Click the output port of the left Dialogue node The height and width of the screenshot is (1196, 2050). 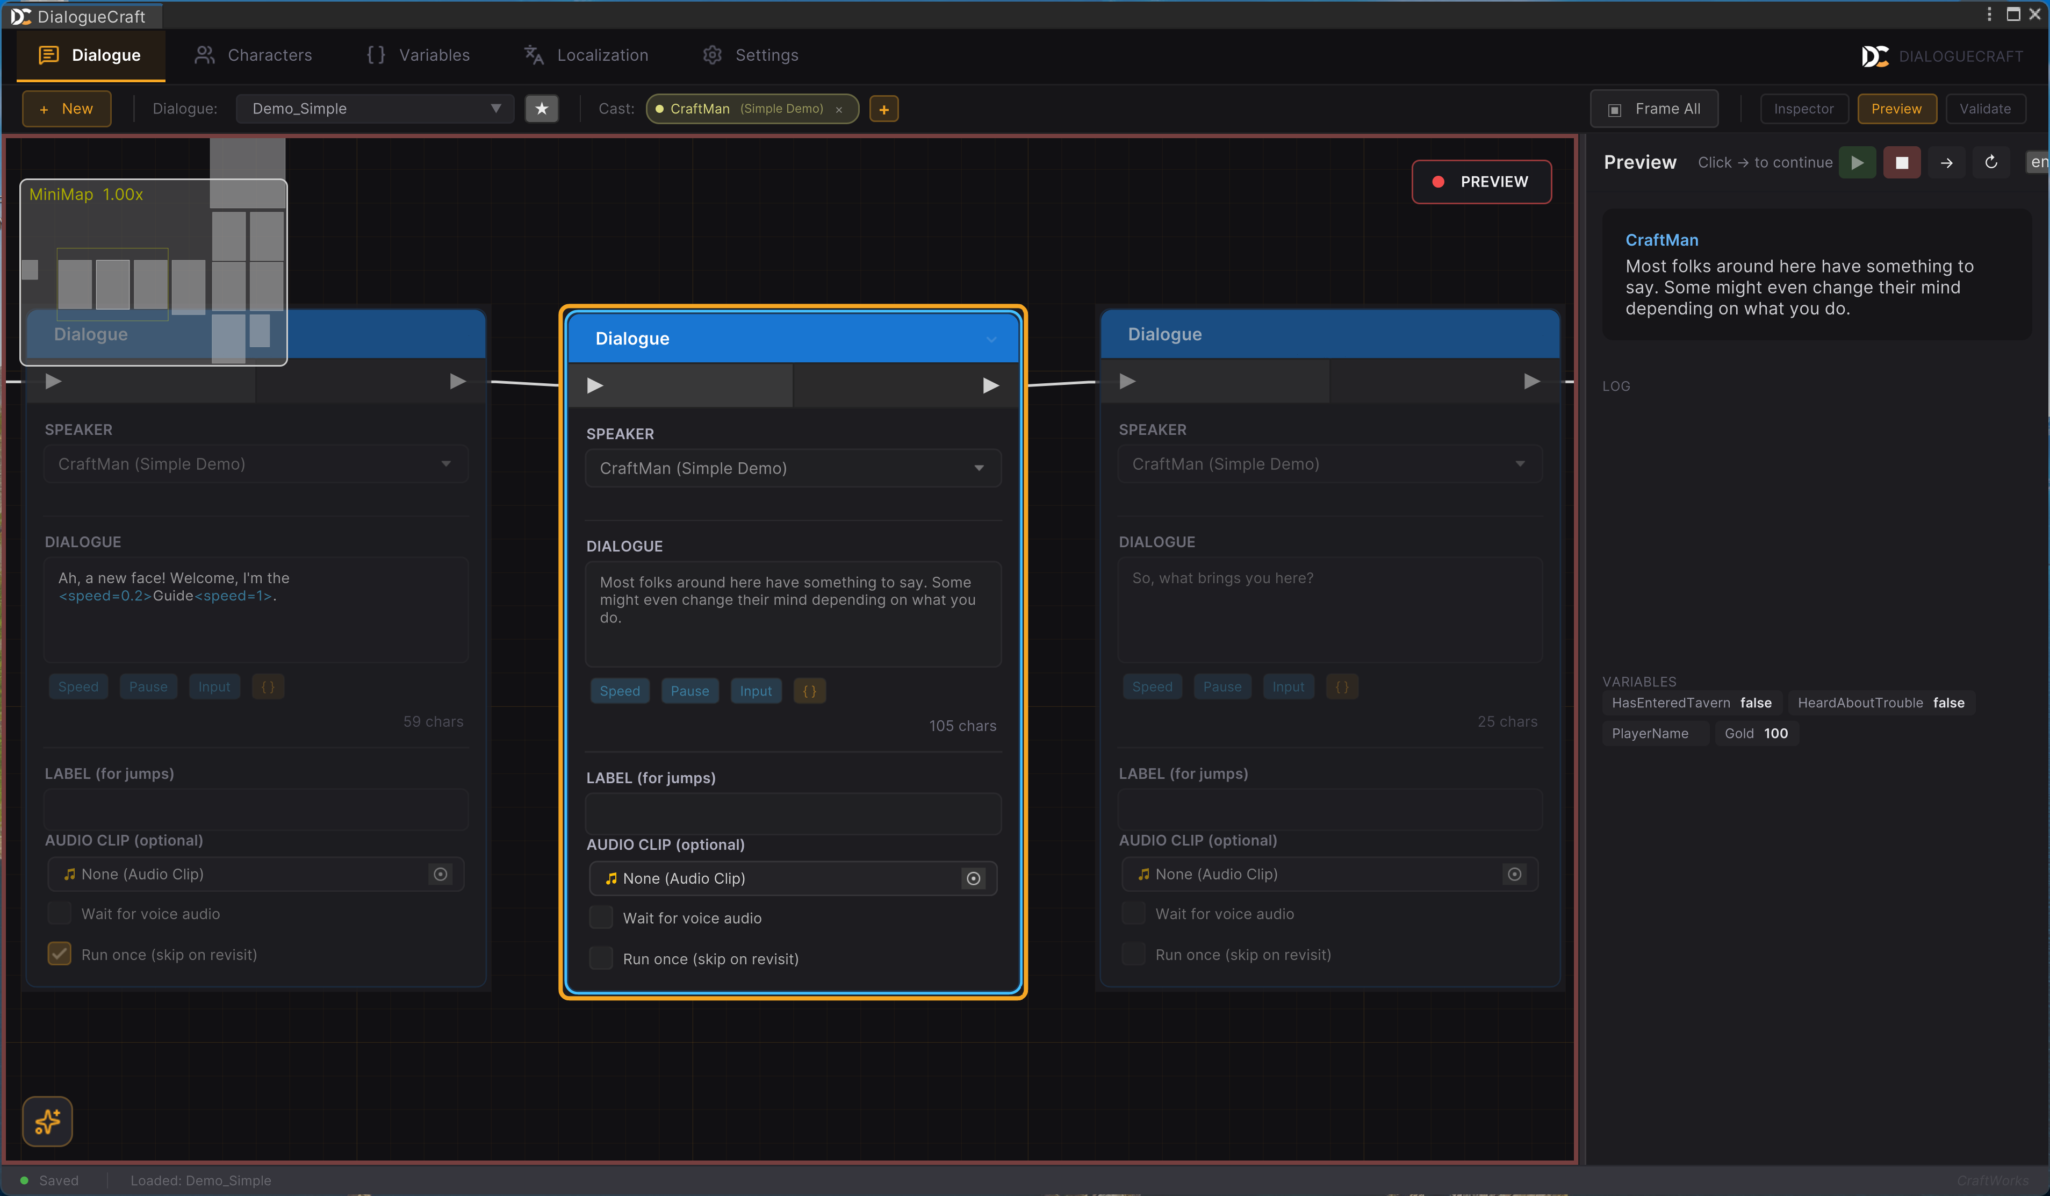pyautogui.click(x=458, y=381)
